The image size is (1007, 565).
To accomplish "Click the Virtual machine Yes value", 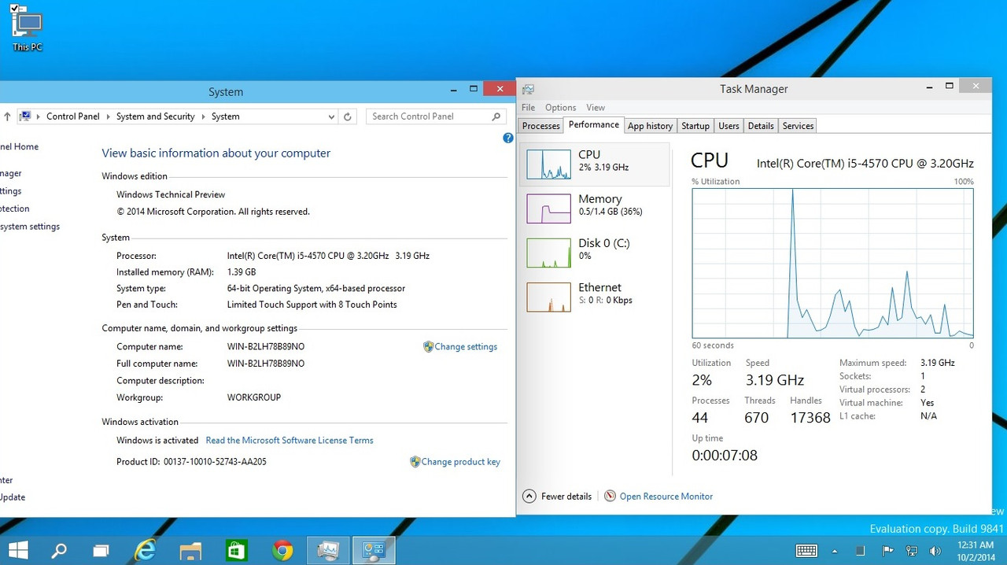I will point(928,403).
